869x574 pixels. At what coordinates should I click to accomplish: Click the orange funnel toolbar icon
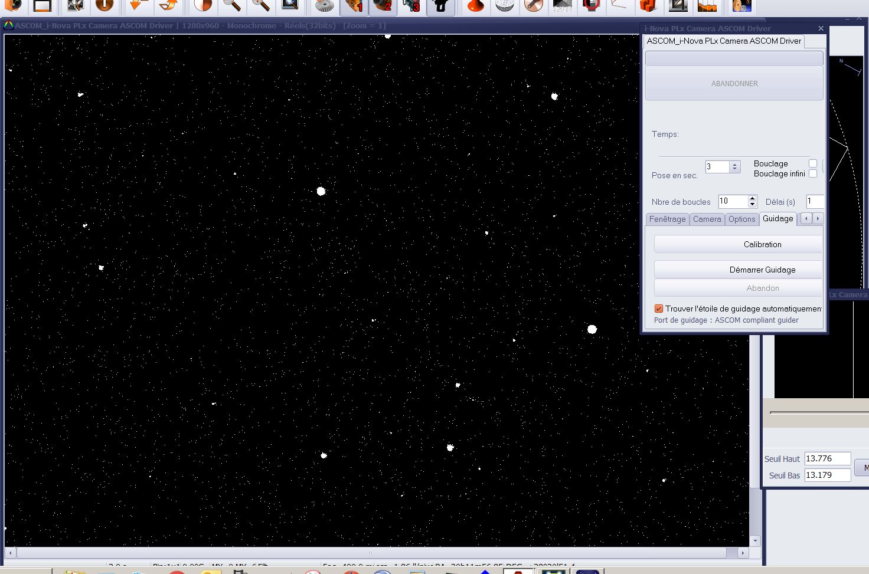click(x=475, y=6)
